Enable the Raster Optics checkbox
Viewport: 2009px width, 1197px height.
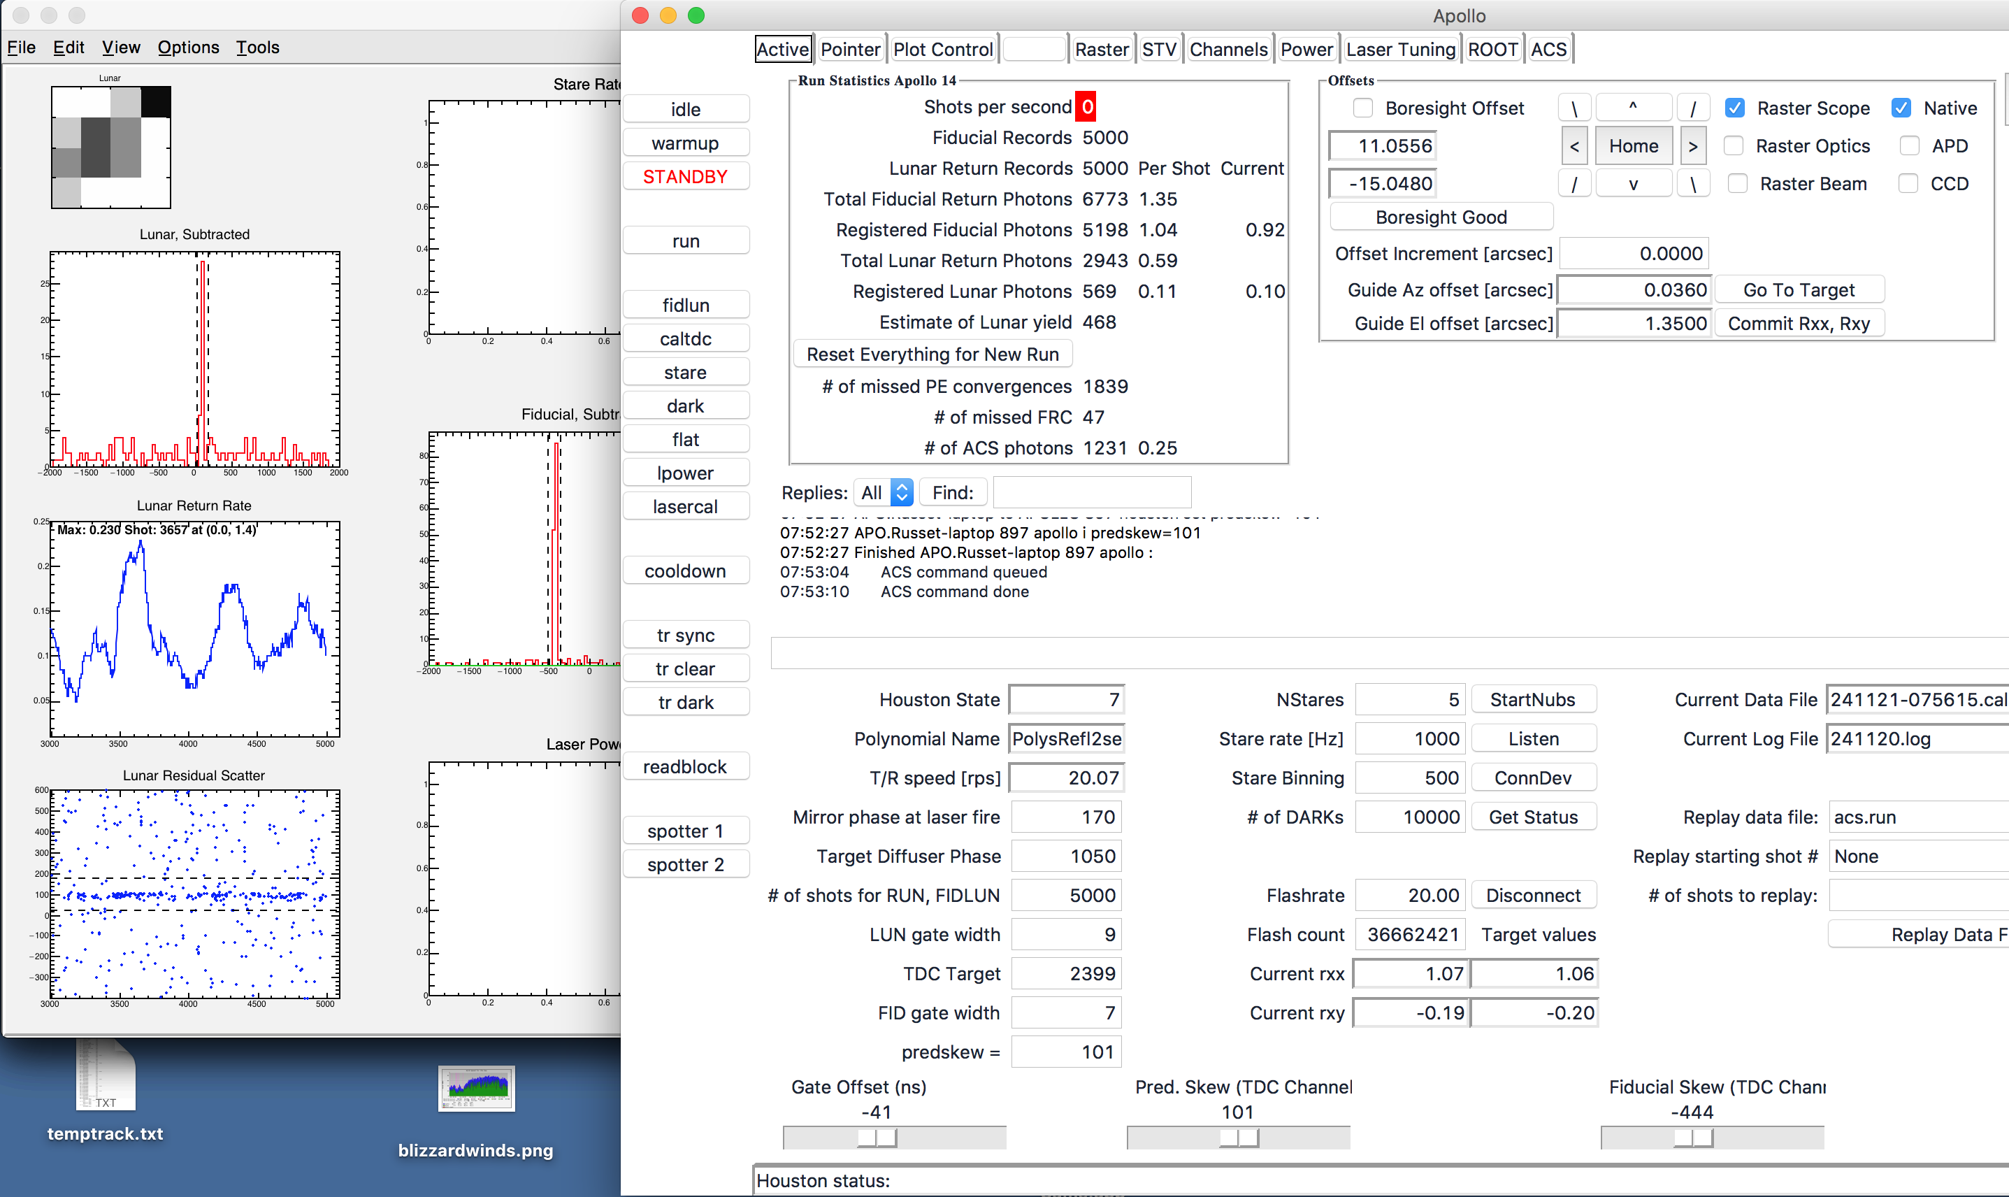point(1734,146)
